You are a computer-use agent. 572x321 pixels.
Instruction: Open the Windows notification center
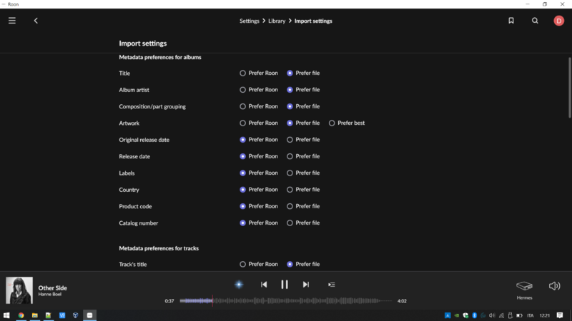click(x=560, y=315)
